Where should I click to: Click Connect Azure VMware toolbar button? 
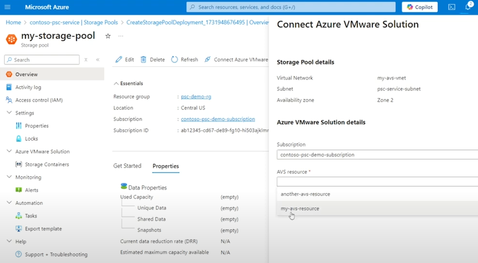point(236,59)
